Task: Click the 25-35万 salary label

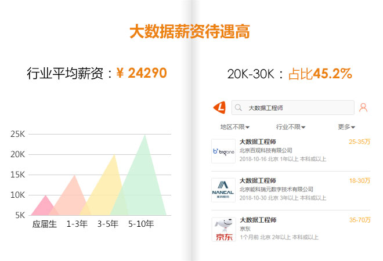Action: (x=359, y=142)
